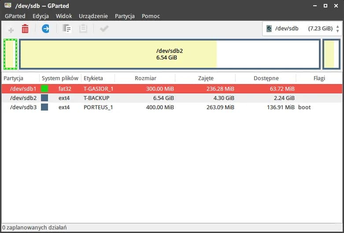Viewport: 344px width, 233px height.
Task: Click the new partition plus icon
Action: coord(11,29)
